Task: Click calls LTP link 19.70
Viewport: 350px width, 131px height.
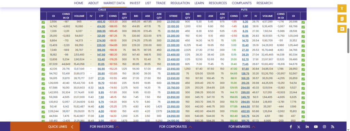Action: pos(101,83)
